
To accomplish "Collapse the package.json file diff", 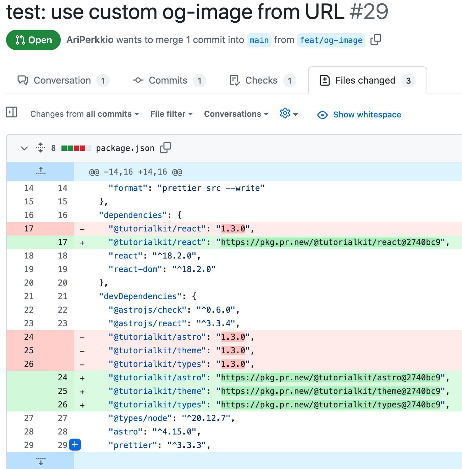I will pos(24,148).
